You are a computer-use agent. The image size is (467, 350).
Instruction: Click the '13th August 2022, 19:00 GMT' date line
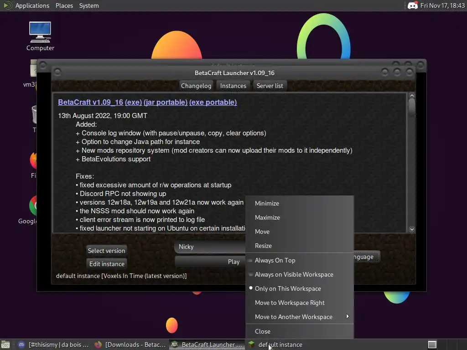103,116
